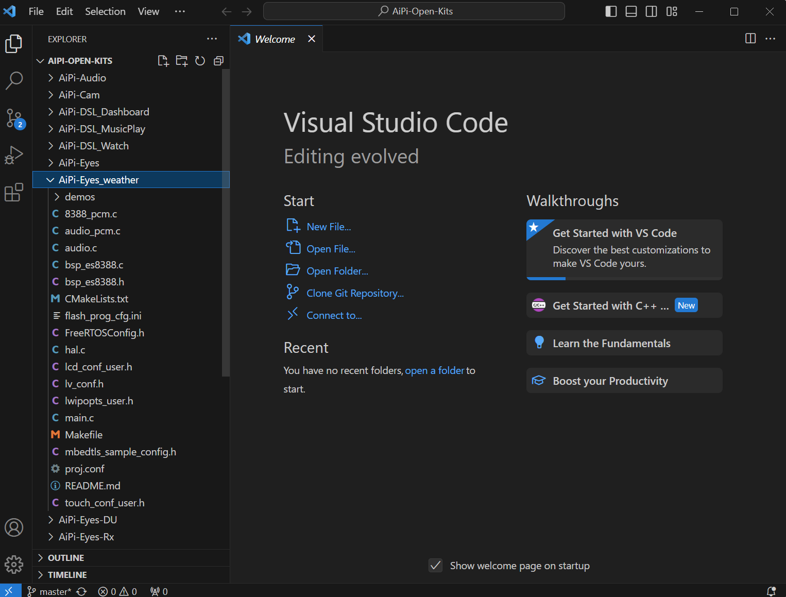Click the Explorer vertical scrollbar

tap(226, 223)
